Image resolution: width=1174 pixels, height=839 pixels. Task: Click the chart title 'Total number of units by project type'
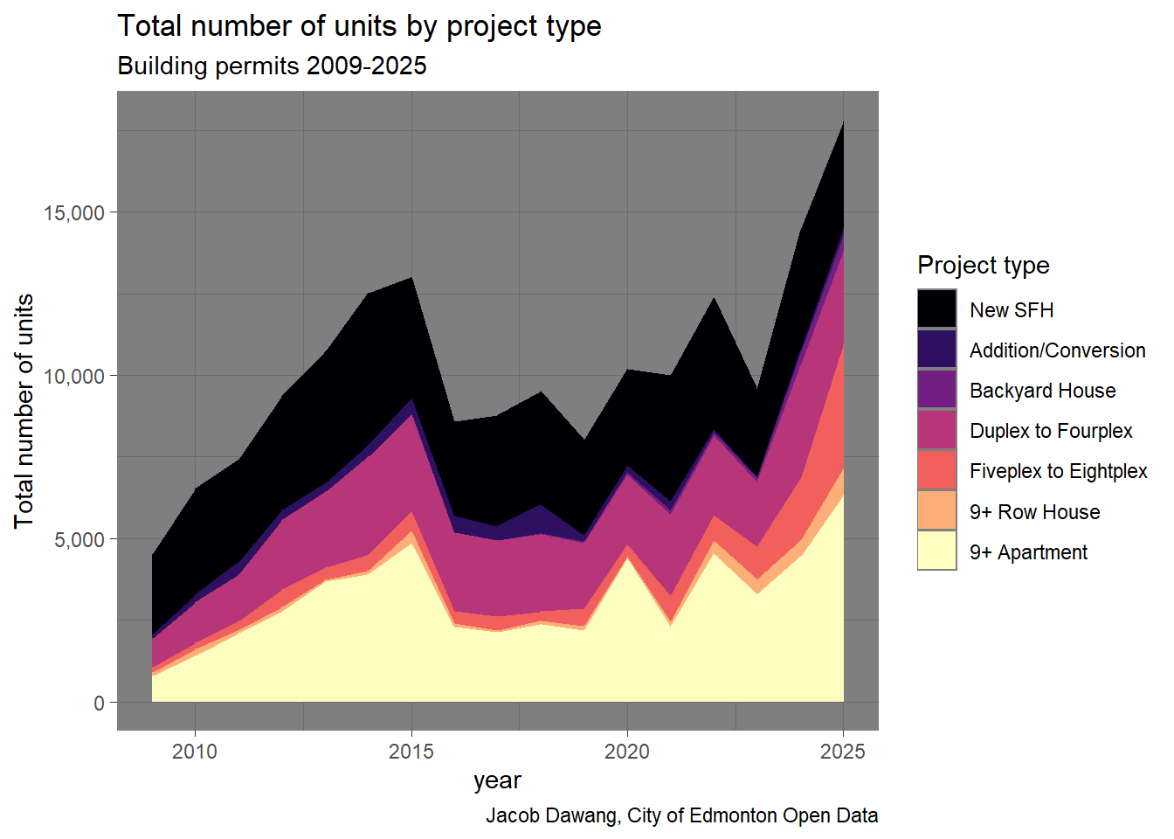[359, 26]
